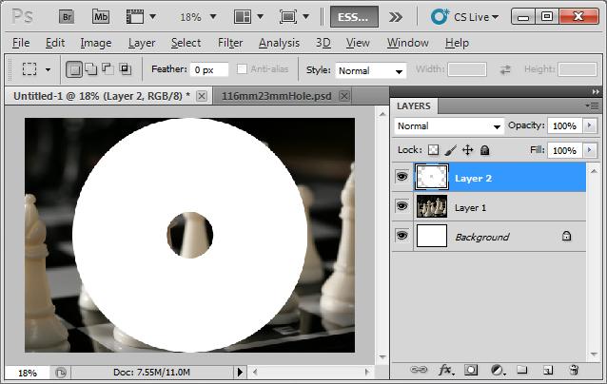The height and width of the screenshot is (384, 607).
Task: Click the horizontal scrollbar right arrow
Action: 367,372
